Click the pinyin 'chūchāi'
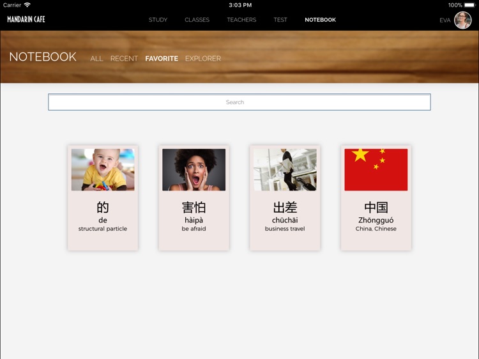The image size is (479, 359). (x=285, y=220)
